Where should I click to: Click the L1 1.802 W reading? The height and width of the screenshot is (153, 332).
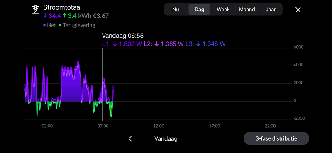pos(122,44)
